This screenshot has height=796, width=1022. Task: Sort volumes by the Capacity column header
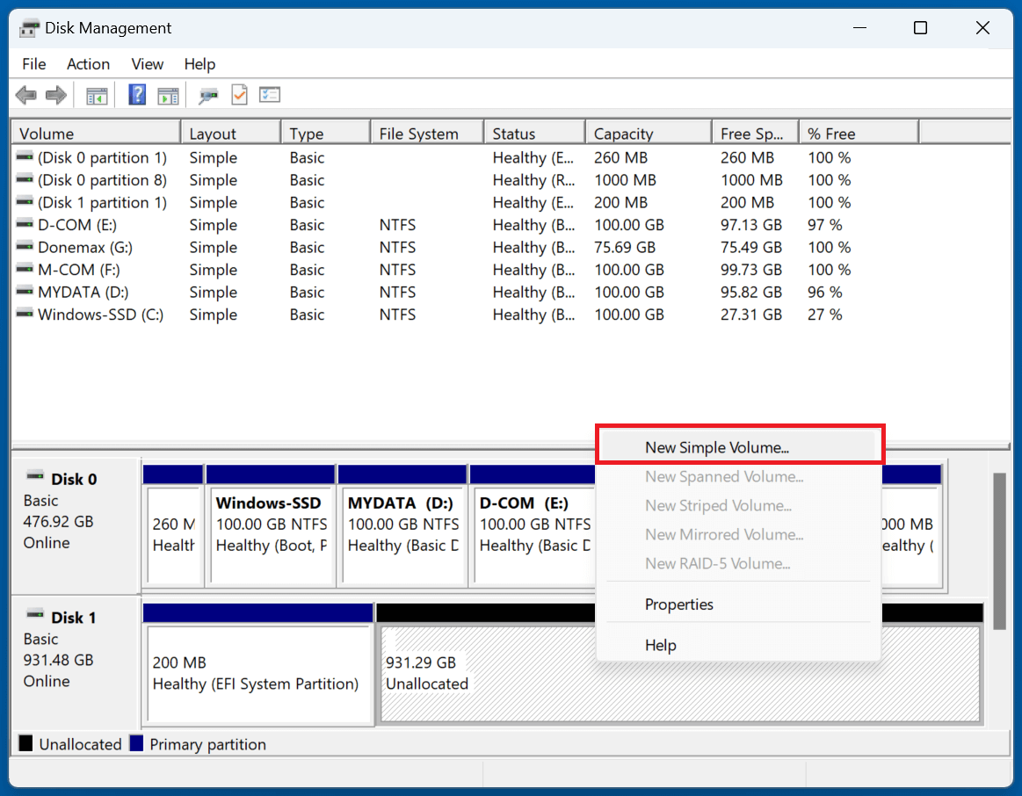[623, 133]
